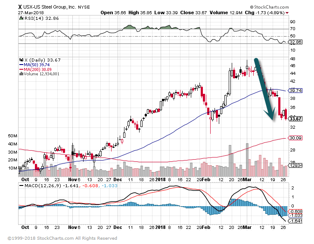Click the RSI(14) 32.86 legend label
Screen dimensions: 314x244
point(42,19)
